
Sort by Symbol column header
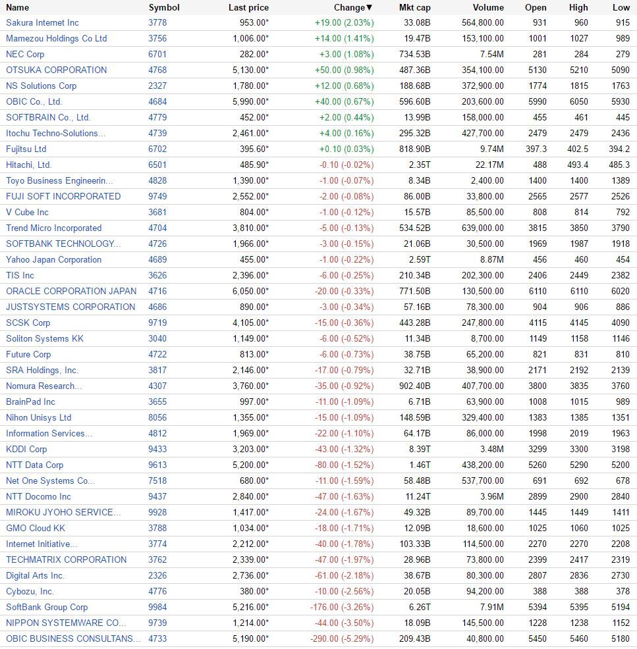coord(164,7)
